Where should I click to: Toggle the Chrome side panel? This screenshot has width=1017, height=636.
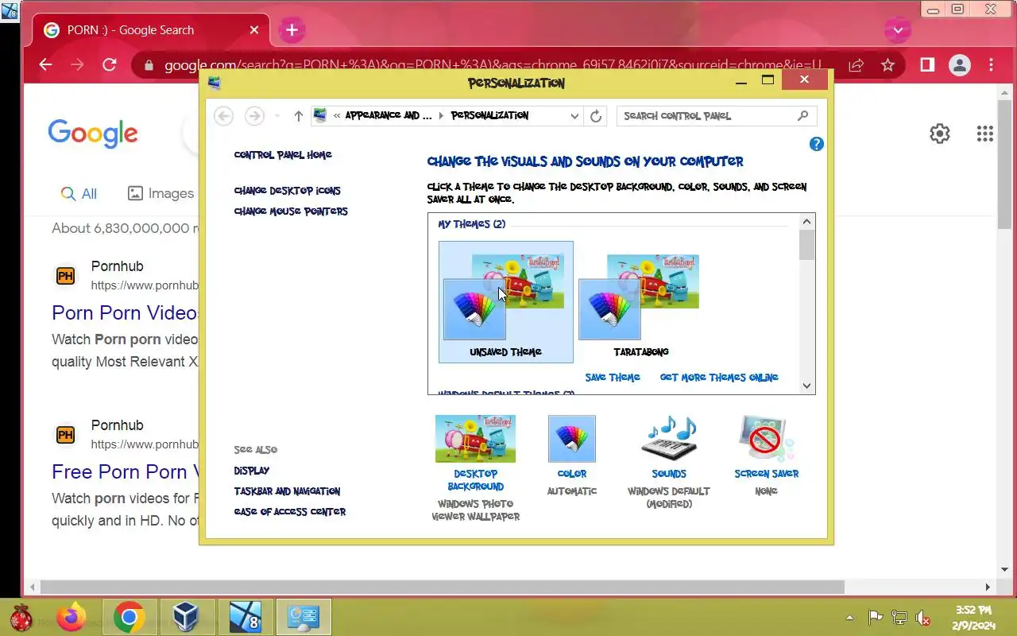(927, 65)
